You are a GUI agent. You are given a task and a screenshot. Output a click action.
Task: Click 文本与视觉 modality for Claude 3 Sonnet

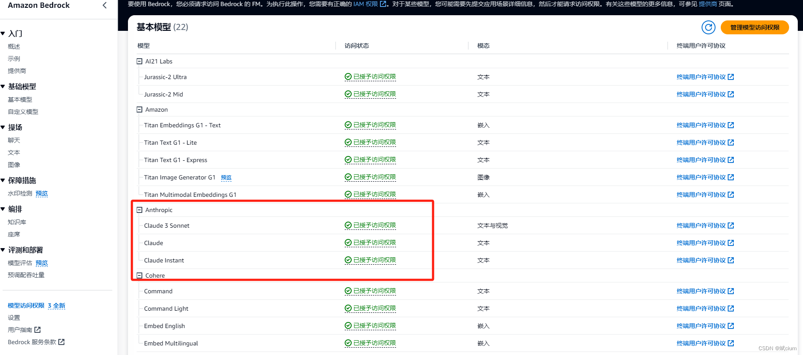[493, 226]
